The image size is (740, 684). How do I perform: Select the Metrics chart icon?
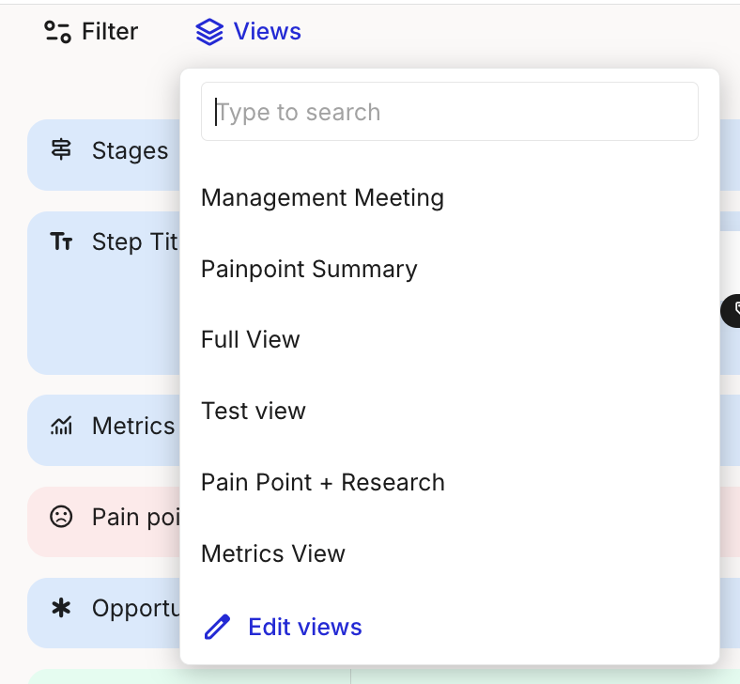61,427
